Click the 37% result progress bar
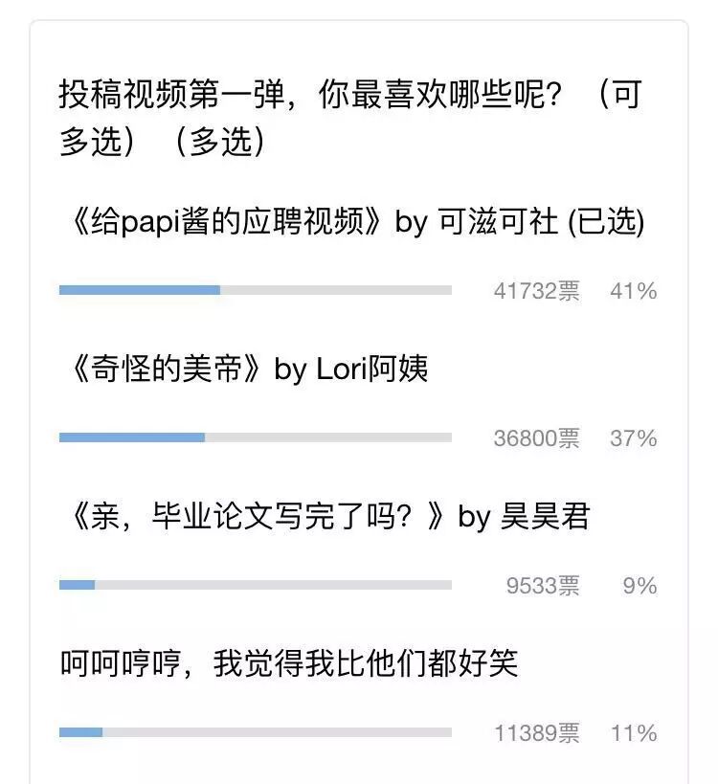 tap(256, 437)
